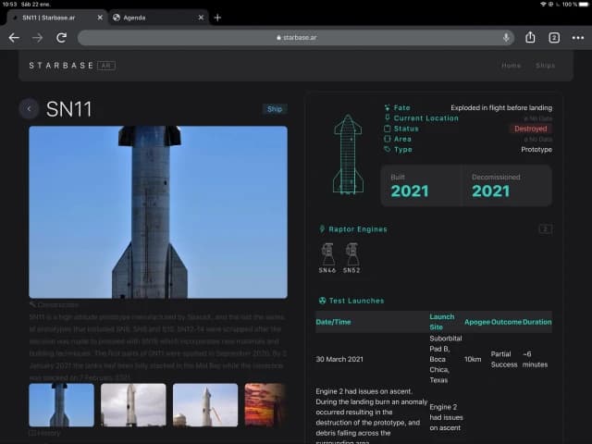Tap the microphone icon in address bar
The image size is (592, 444).
point(506,38)
